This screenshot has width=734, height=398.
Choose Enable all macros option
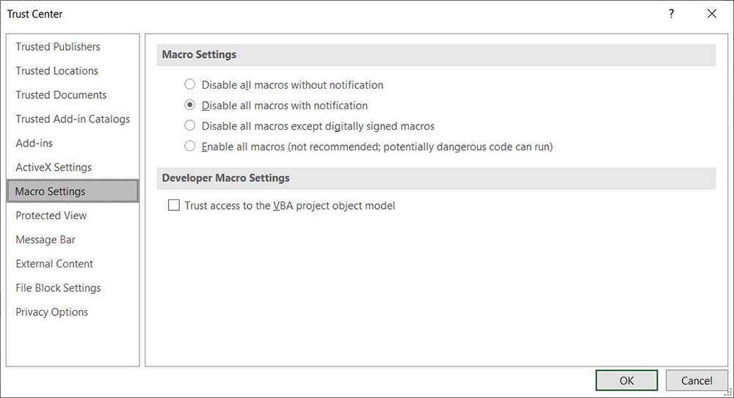tap(190, 146)
